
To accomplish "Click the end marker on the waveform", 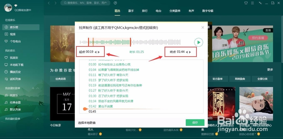I will (x=130, y=42).
